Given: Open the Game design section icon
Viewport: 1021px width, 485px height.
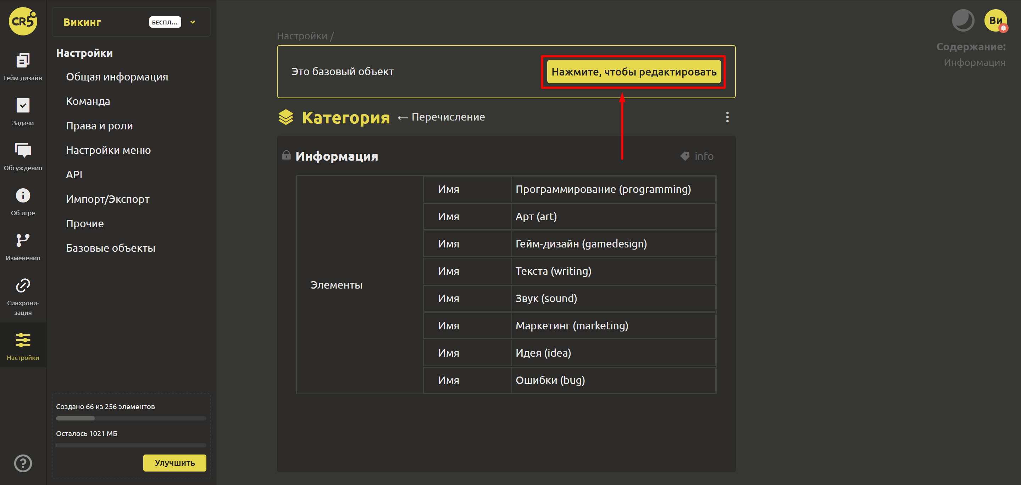Looking at the screenshot, I should coord(23,61).
